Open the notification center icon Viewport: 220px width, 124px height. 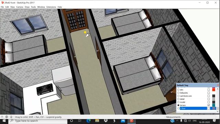[214, 121]
